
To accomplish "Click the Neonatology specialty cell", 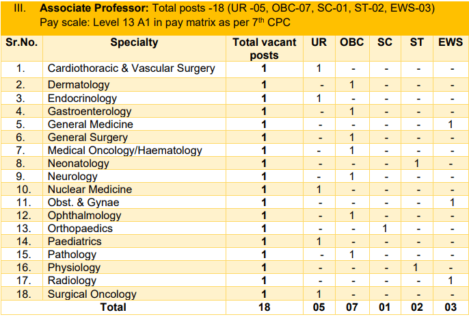I will (79, 163).
